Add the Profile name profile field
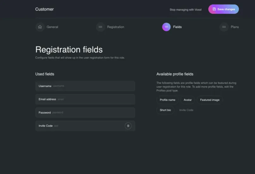The height and width of the screenshot is (174, 255). click(x=167, y=100)
